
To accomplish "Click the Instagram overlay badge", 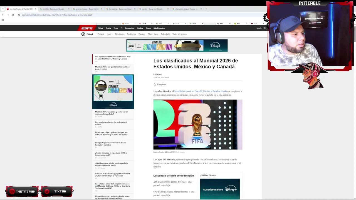I will [22, 191].
